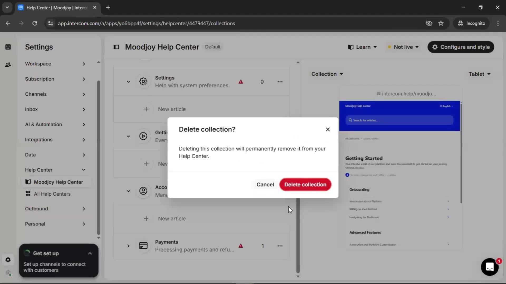Expand the Personal section
This screenshot has height=284, width=506.
click(x=55, y=224)
